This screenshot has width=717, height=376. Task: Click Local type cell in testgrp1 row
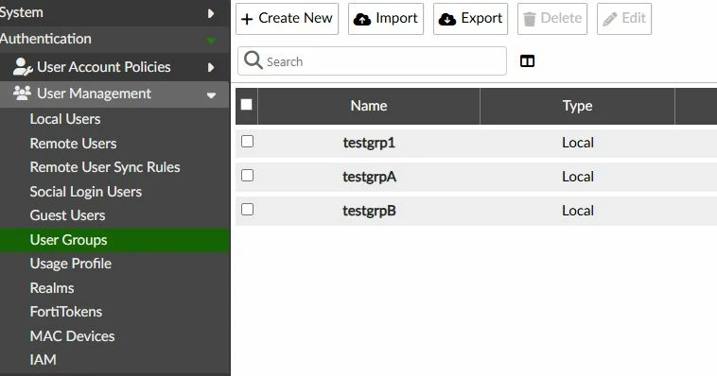coord(578,143)
